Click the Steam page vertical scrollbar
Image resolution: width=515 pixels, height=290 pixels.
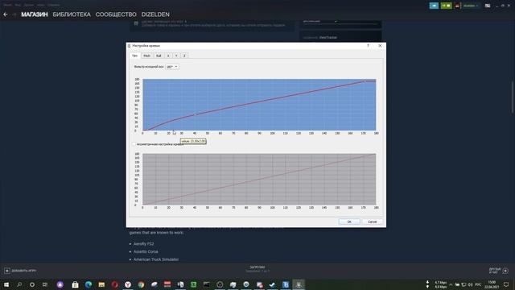click(x=513, y=97)
